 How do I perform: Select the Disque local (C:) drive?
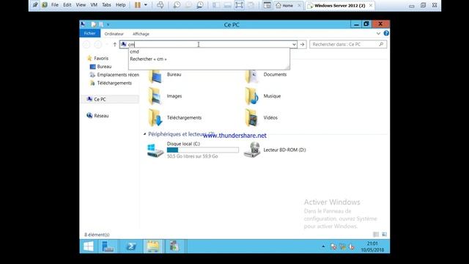(193, 150)
